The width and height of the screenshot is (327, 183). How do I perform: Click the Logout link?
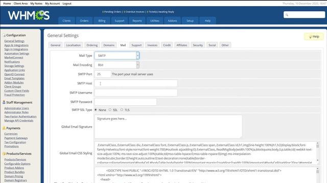click(67, 4)
